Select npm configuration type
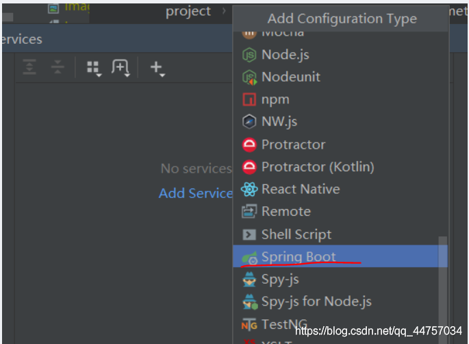Image resolution: width=469 pixels, height=344 pixels. point(340,99)
